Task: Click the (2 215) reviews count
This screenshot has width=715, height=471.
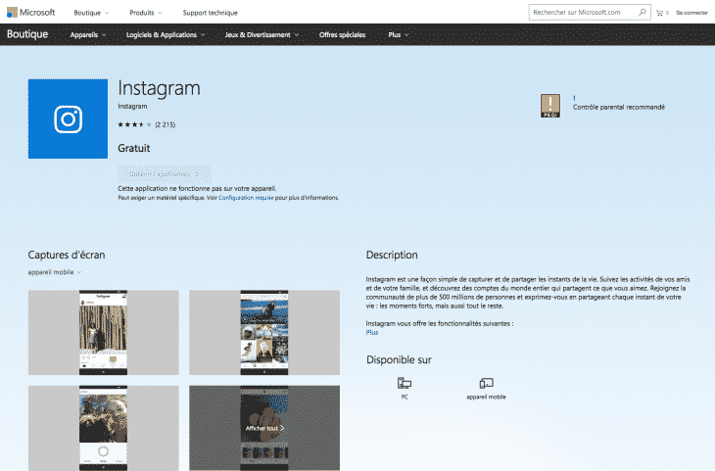Action: point(166,124)
